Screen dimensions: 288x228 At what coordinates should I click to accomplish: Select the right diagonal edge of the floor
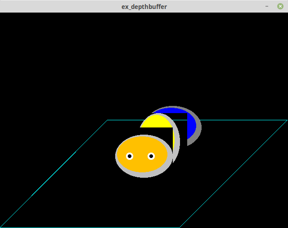234,173
